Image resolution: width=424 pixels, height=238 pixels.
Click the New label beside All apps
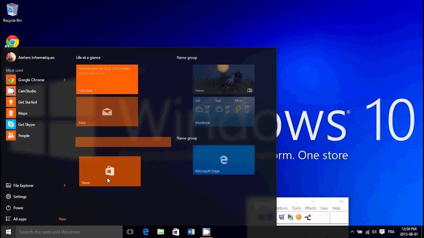click(62, 219)
